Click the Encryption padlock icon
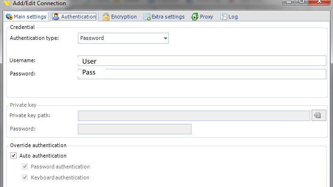333x187 pixels. coord(106,17)
